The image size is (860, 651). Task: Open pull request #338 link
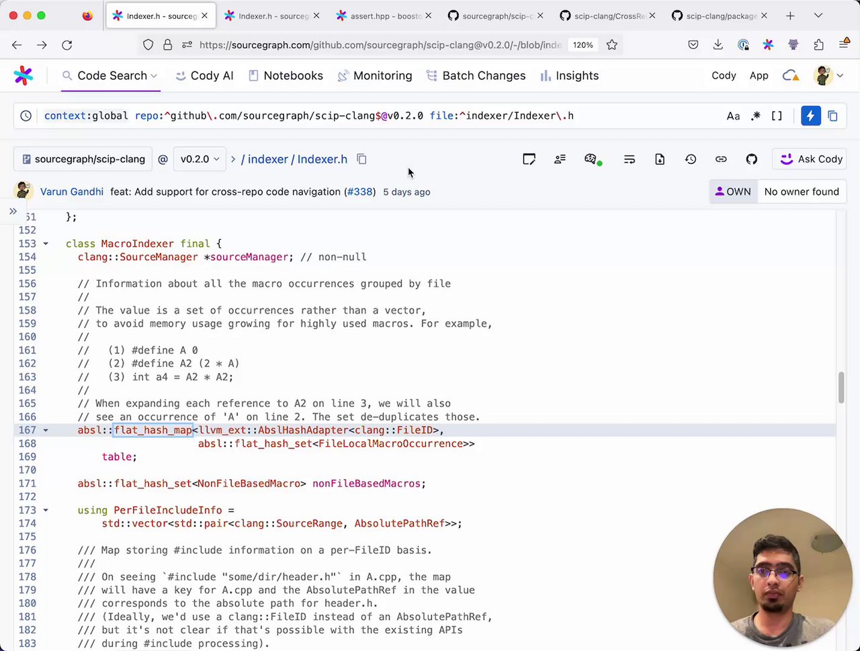coord(359,191)
